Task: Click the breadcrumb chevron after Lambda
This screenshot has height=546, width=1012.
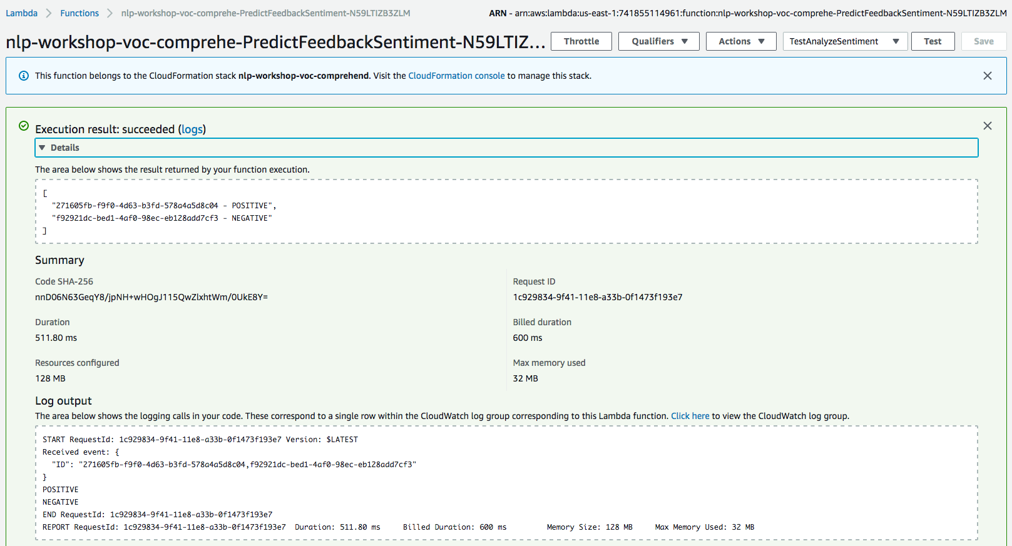Action: [x=49, y=13]
